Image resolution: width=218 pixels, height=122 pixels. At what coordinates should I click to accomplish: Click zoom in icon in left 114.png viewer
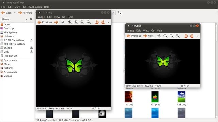click(x=70, y=22)
